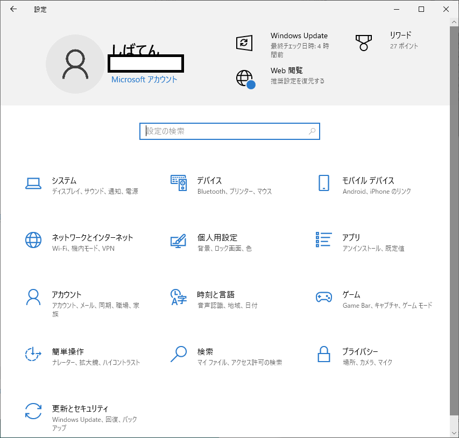This screenshot has width=459, height=438.
Task: Open the 簡単操作 accessibility icon
Action: (x=33, y=355)
